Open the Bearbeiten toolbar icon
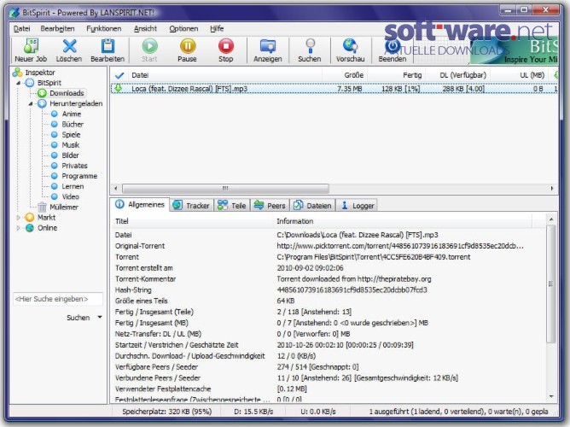The height and width of the screenshot is (427, 570). [x=108, y=50]
